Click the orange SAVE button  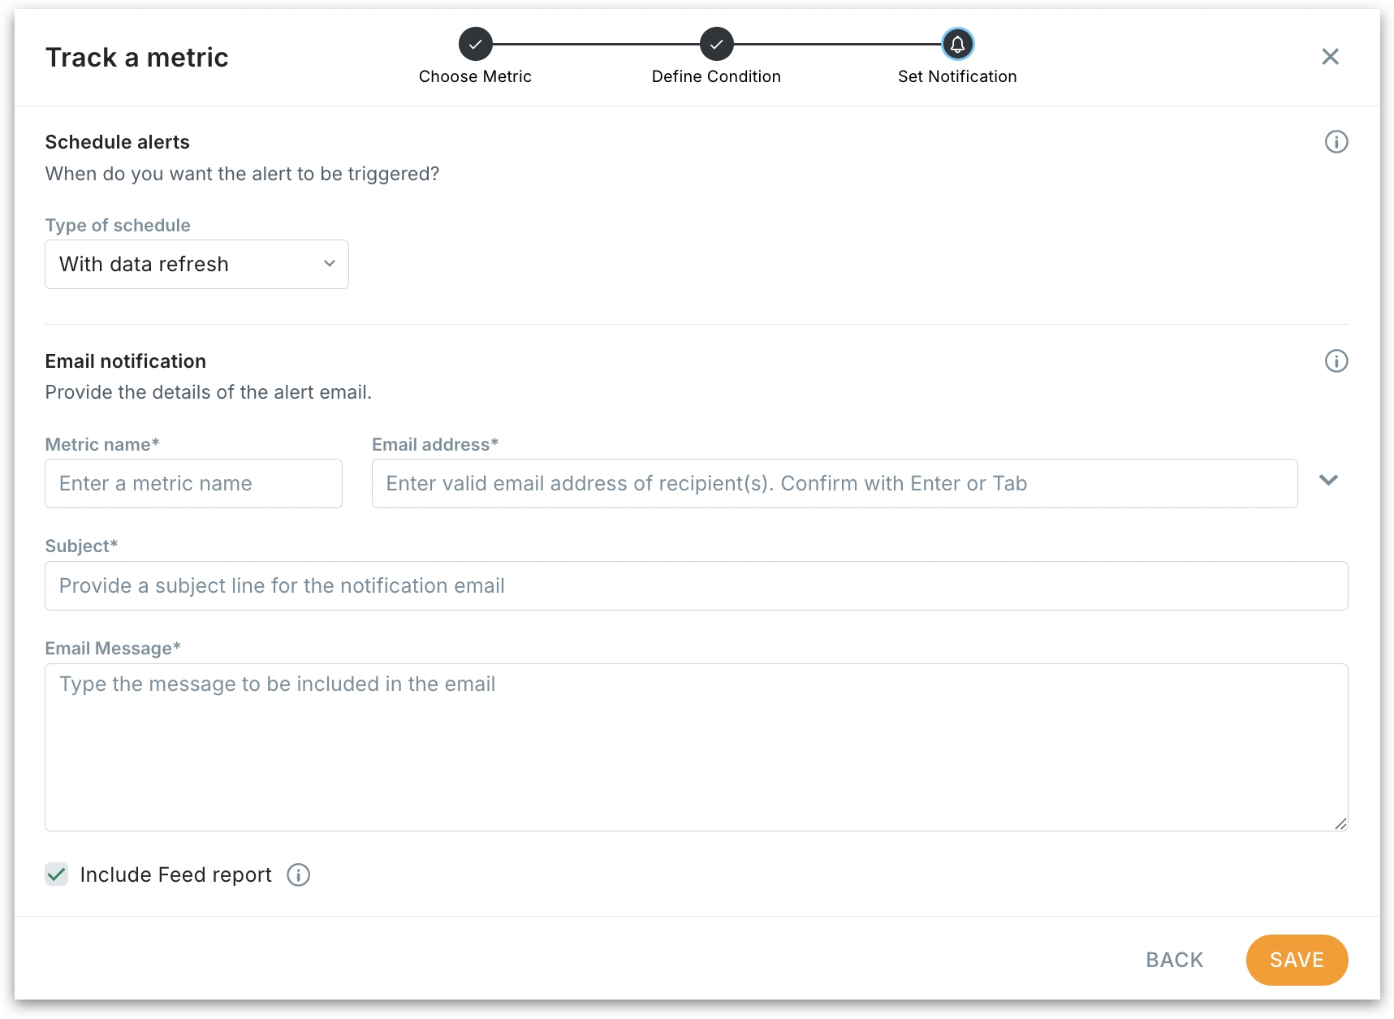click(1297, 960)
